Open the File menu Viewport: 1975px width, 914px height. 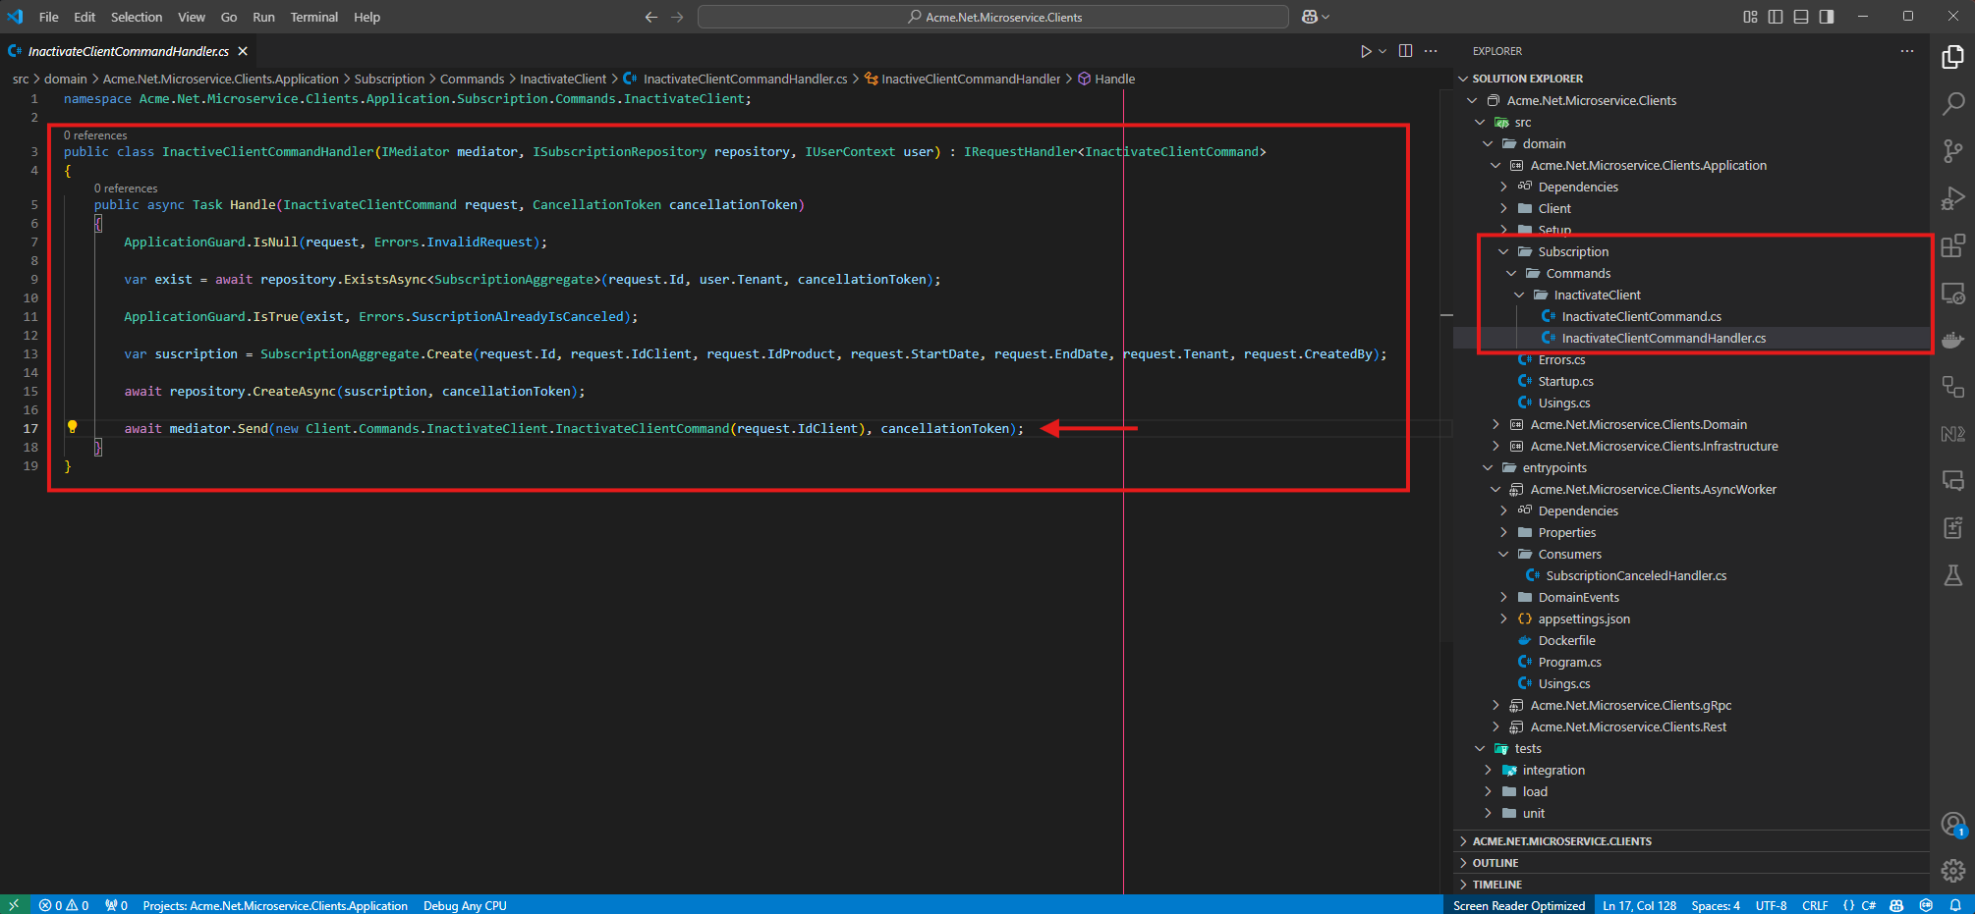(48, 17)
